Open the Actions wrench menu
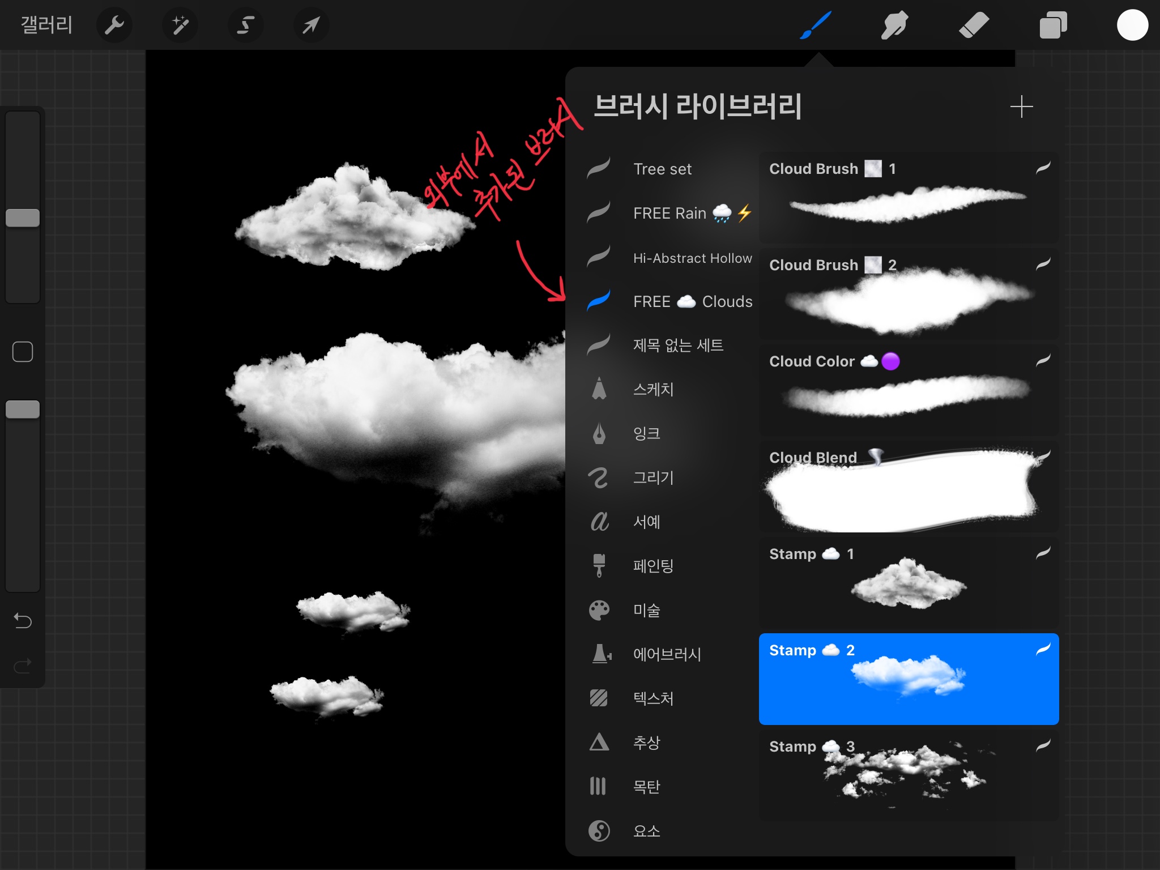Screen dimensions: 1160x870 coord(114,25)
